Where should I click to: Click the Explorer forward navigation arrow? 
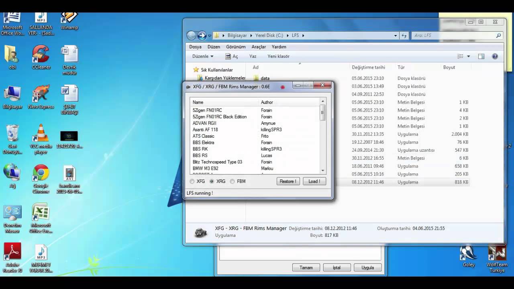click(202, 35)
